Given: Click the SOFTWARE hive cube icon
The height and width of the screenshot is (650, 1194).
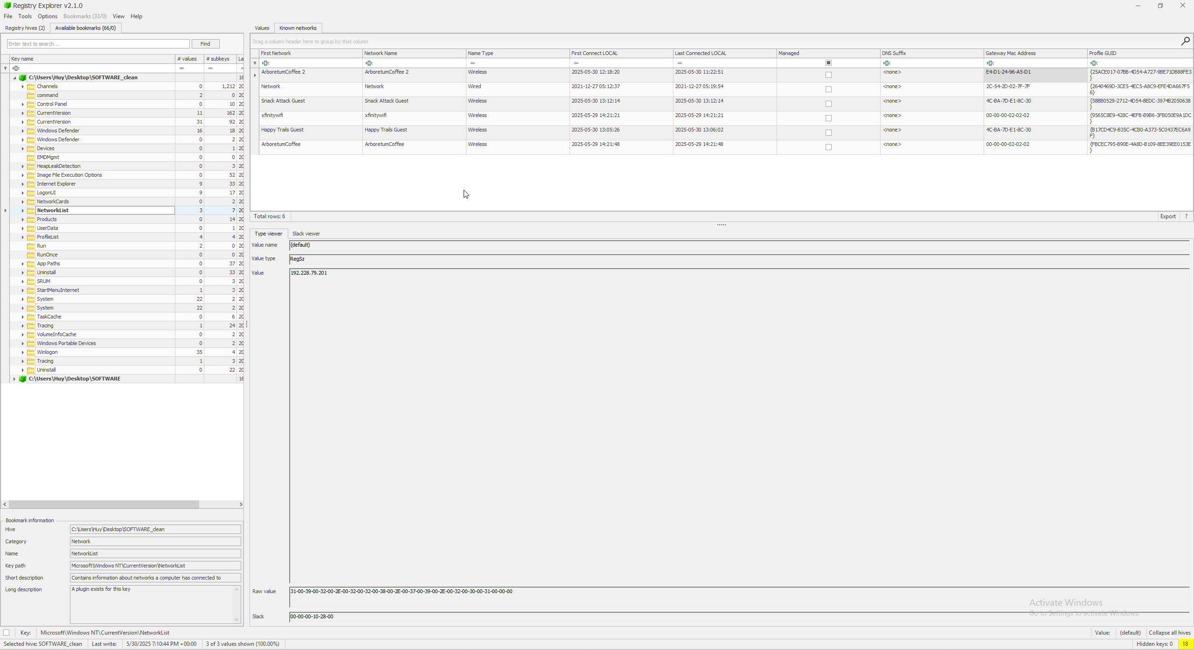Looking at the screenshot, I should [22, 379].
